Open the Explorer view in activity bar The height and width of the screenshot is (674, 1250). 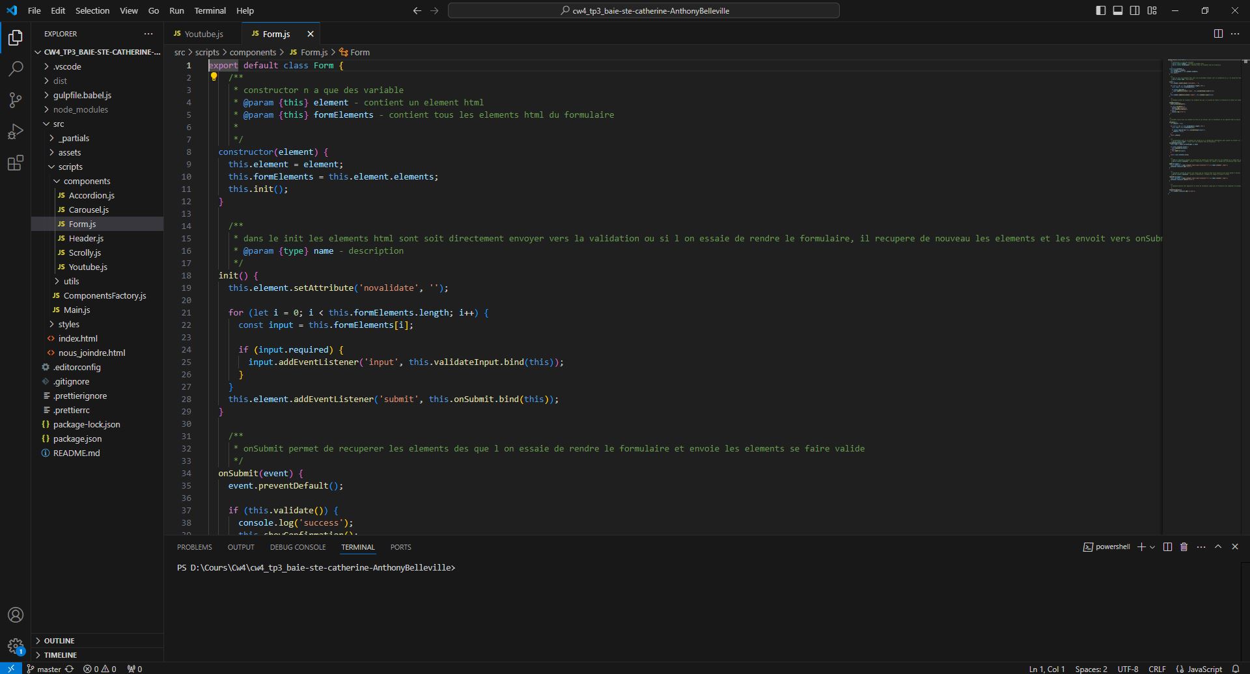click(x=16, y=38)
